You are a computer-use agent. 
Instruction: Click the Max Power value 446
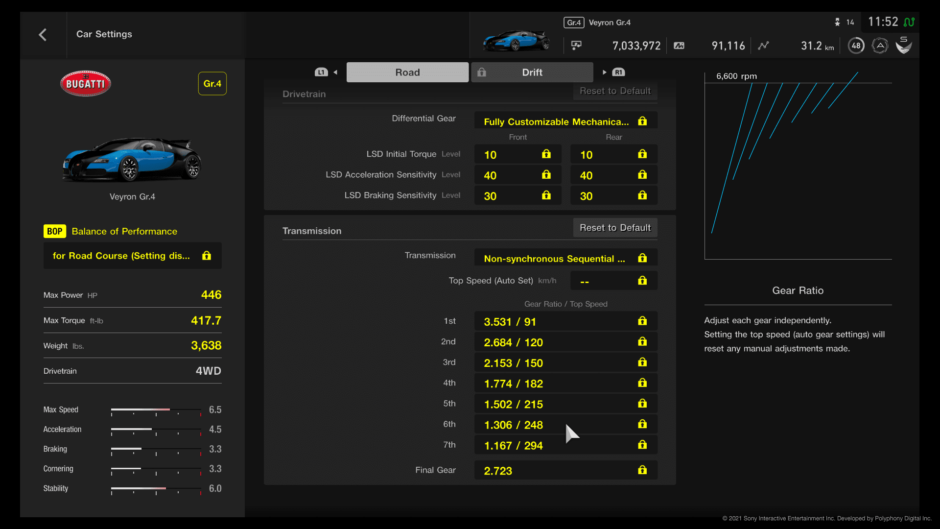[211, 295]
